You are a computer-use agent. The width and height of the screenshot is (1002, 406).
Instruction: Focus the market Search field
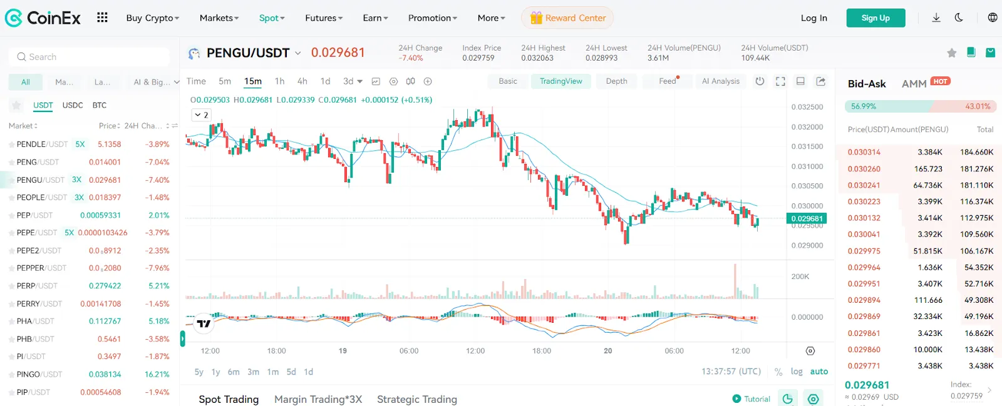click(x=89, y=57)
